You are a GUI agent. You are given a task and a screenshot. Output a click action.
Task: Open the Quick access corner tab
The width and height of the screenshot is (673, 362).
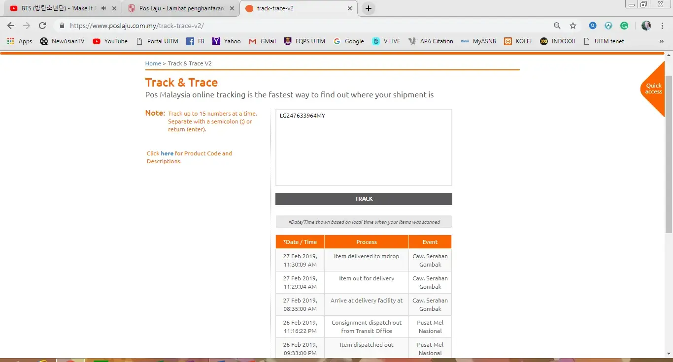654,89
